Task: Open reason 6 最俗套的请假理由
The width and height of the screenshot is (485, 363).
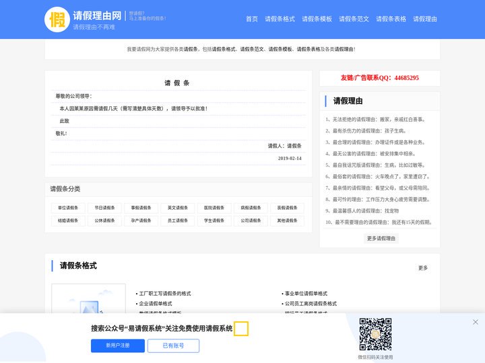Action: pyautogui.click(x=378, y=177)
